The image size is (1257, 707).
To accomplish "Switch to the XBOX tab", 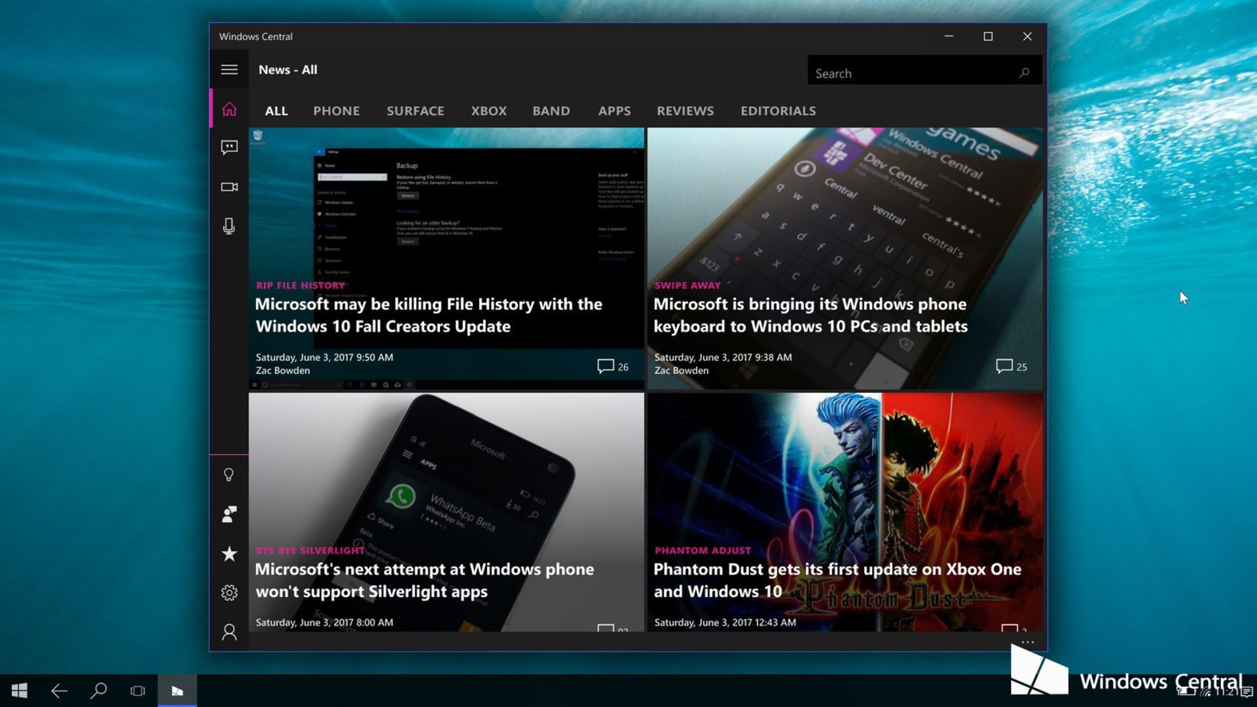I will click(x=488, y=111).
